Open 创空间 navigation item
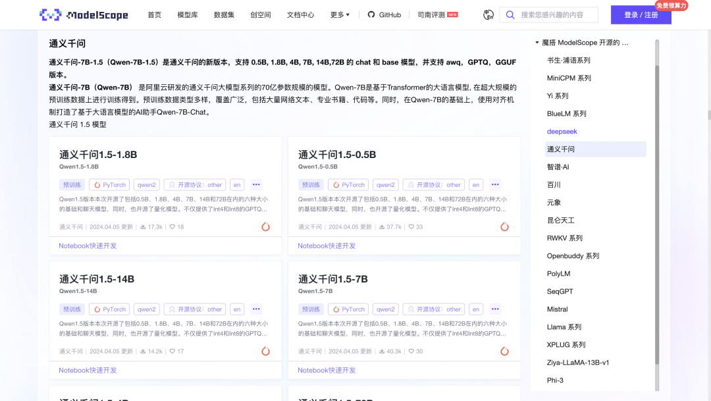This screenshot has height=401, width=711. (261, 15)
